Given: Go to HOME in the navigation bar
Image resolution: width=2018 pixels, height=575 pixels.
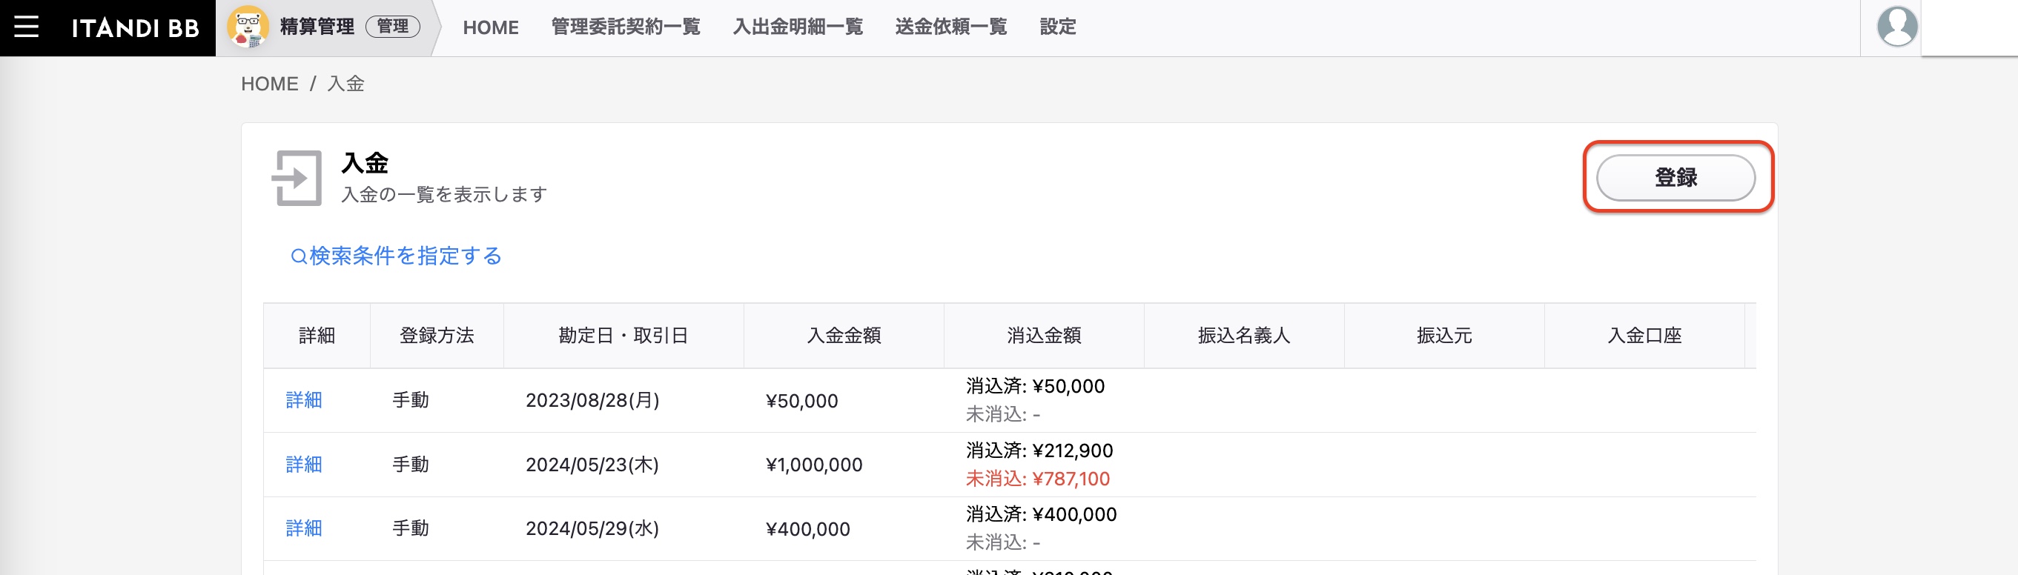Looking at the screenshot, I should (x=490, y=27).
